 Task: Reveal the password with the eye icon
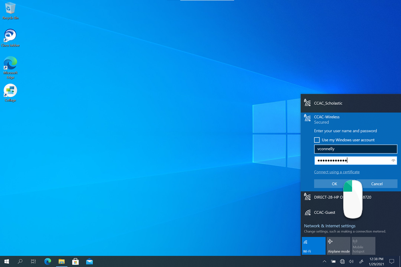tap(393, 161)
